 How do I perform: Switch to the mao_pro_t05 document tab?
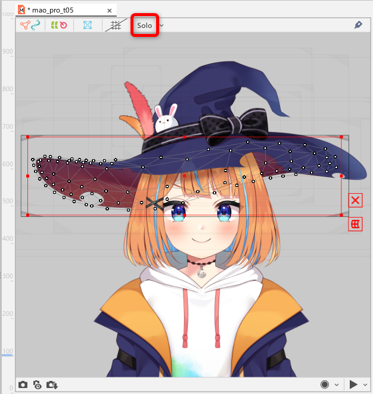[x=50, y=10]
